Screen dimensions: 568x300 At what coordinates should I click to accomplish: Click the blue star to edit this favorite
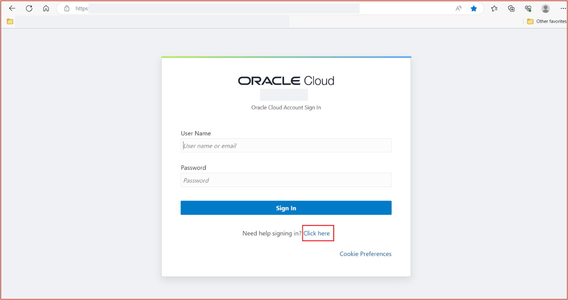tap(473, 8)
